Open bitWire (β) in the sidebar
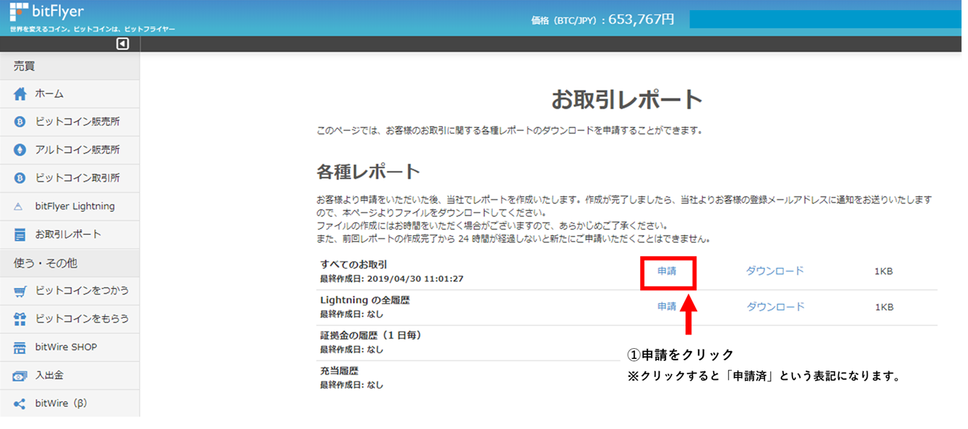The height and width of the screenshot is (429, 968). click(69, 404)
